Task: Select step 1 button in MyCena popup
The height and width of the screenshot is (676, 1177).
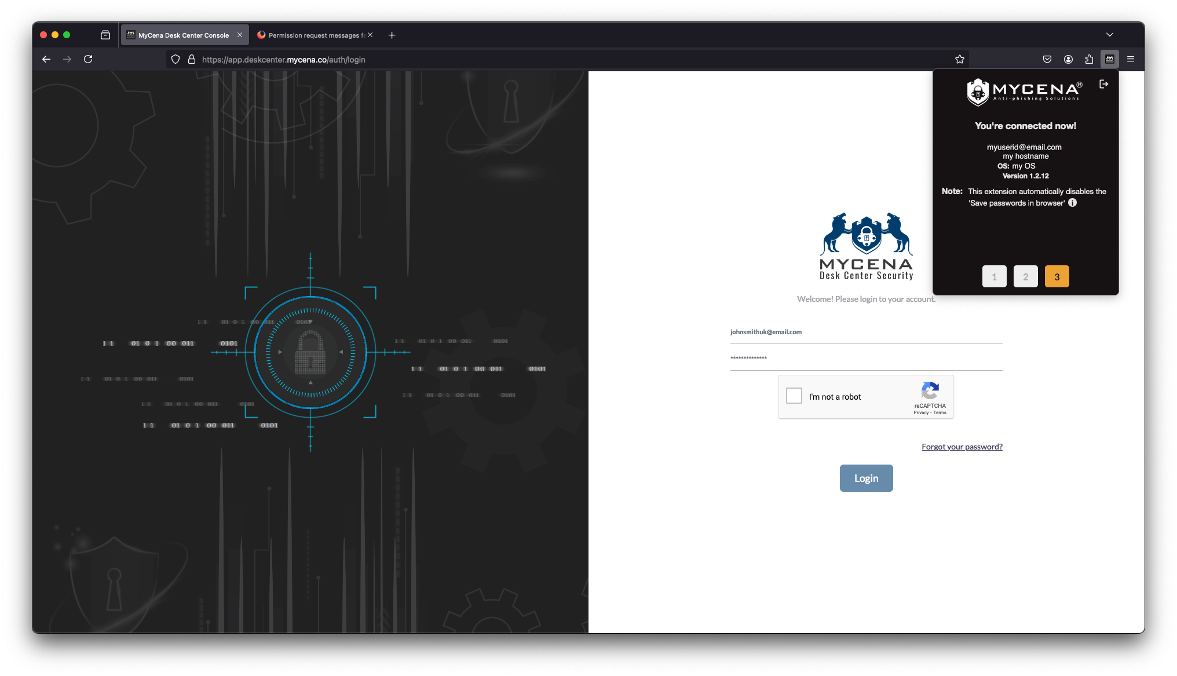Action: (x=994, y=277)
